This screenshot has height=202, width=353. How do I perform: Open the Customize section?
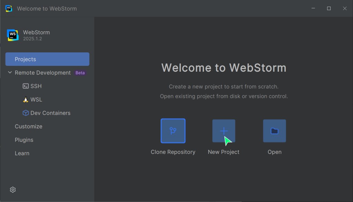point(29,127)
